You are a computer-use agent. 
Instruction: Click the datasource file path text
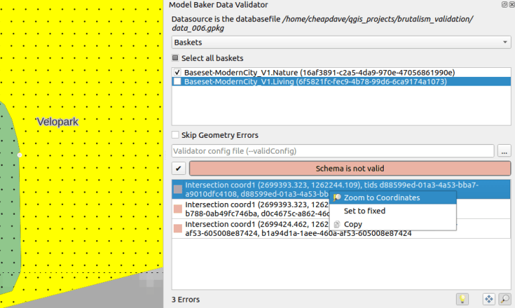pos(322,23)
